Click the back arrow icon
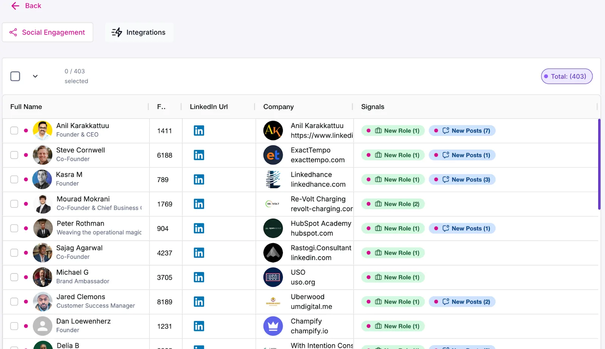 click(x=15, y=6)
